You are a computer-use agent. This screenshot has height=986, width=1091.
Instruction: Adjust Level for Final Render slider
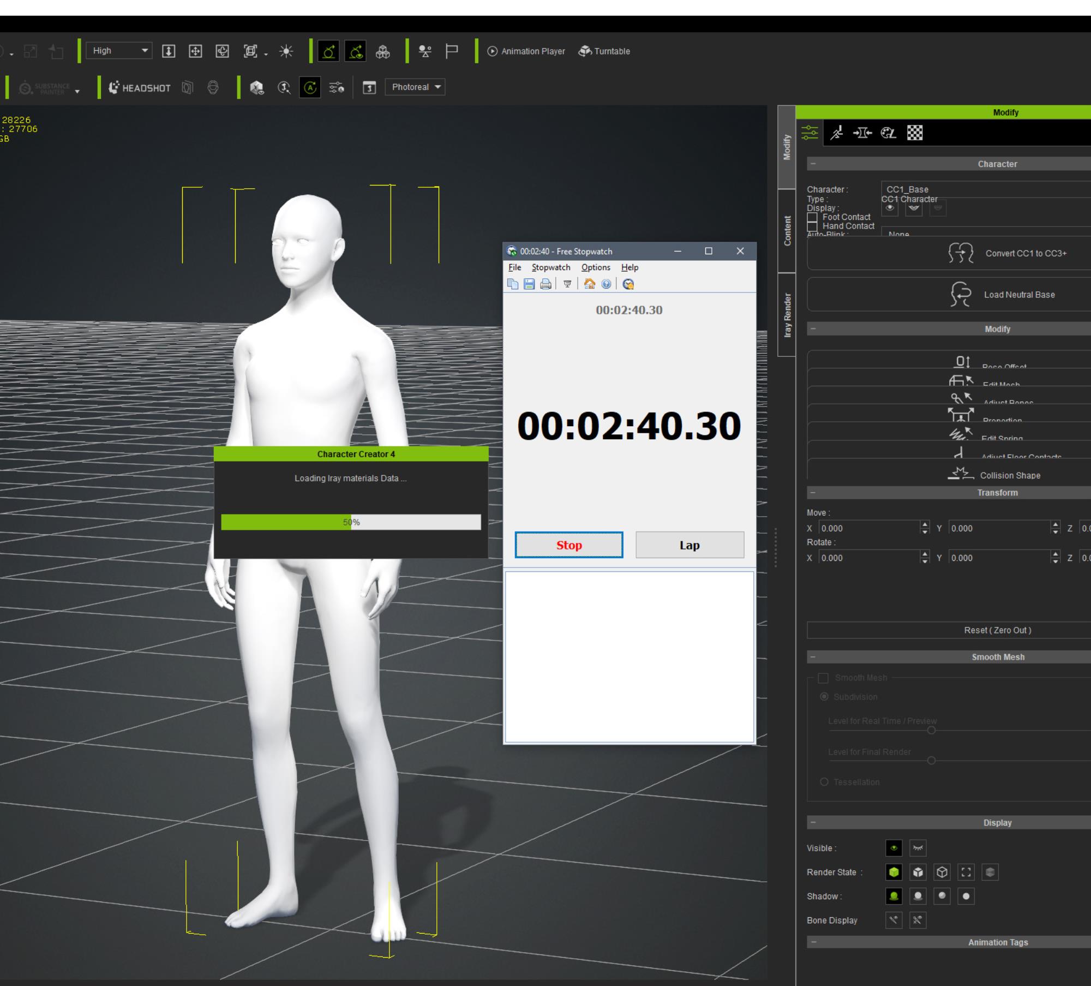tap(931, 761)
